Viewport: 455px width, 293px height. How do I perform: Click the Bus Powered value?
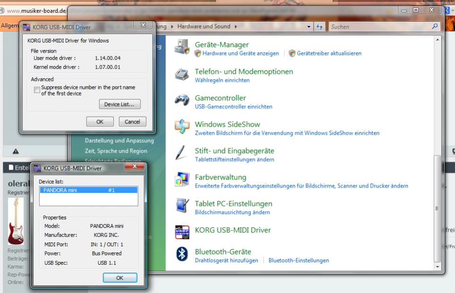point(107,253)
